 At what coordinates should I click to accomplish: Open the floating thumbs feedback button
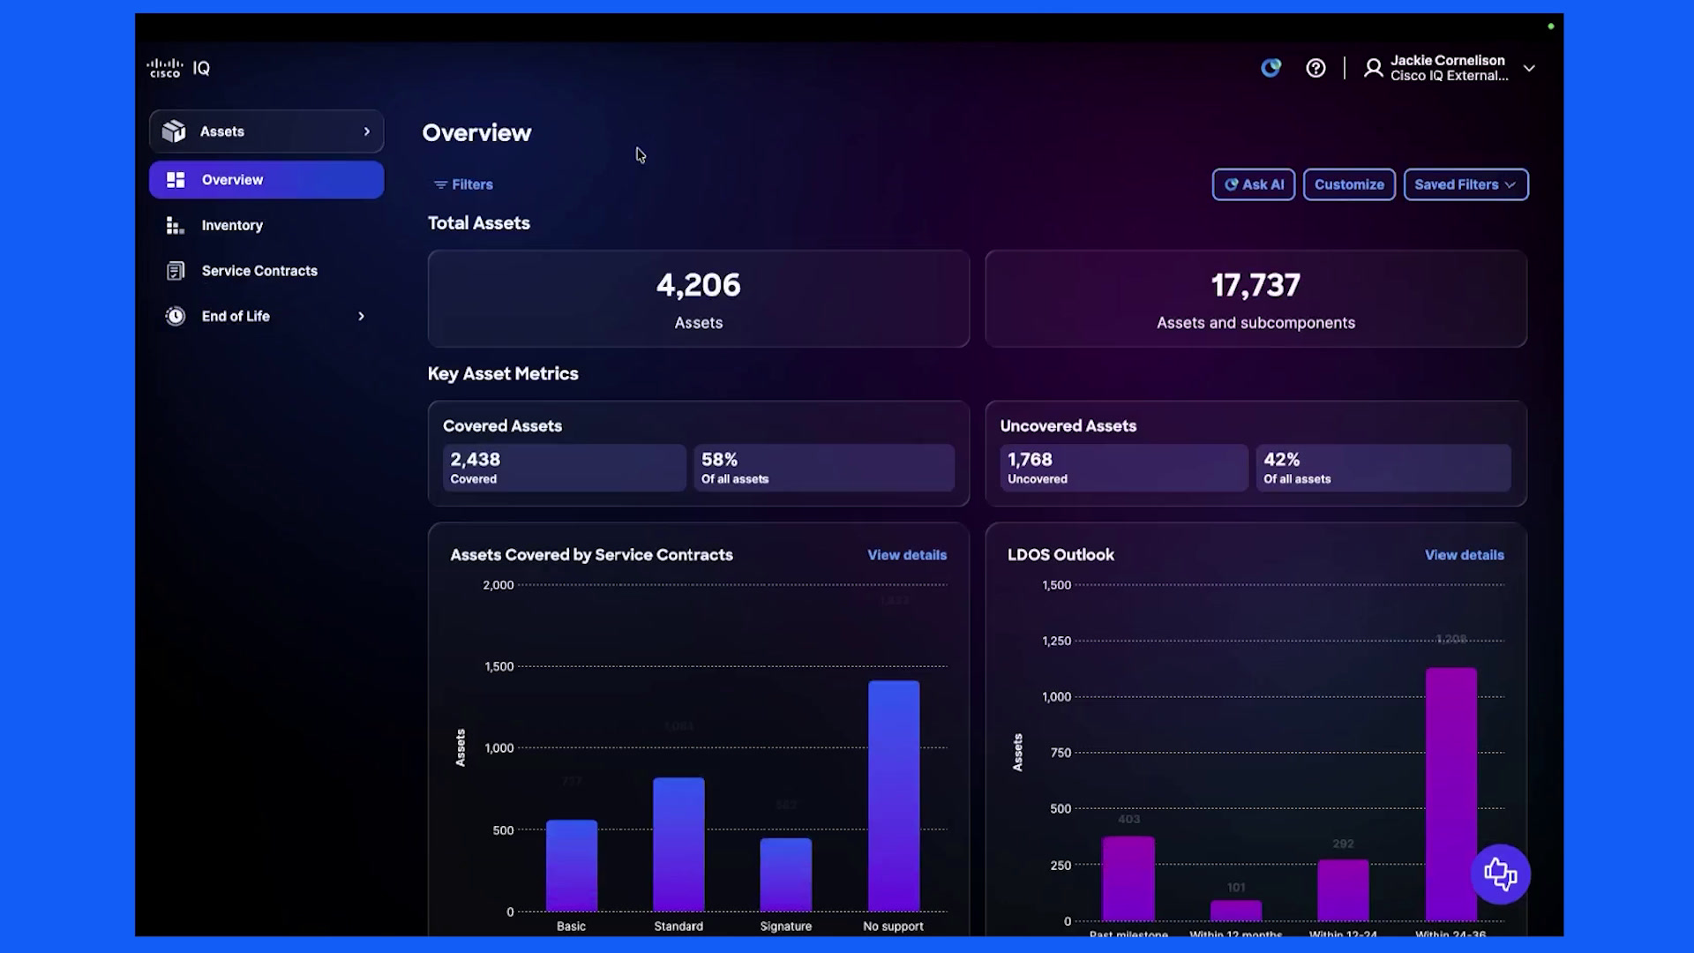(1500, 874)
